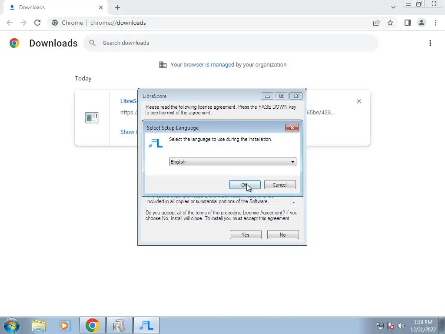Open Windows Explorer from taskbar
This screenshot has height=334, width=445.
coord(39,325)
